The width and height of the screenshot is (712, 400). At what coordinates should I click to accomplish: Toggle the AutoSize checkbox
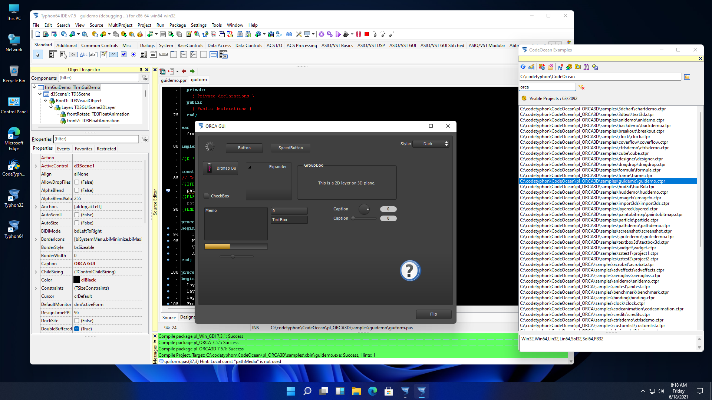click(x=76, y=223)
